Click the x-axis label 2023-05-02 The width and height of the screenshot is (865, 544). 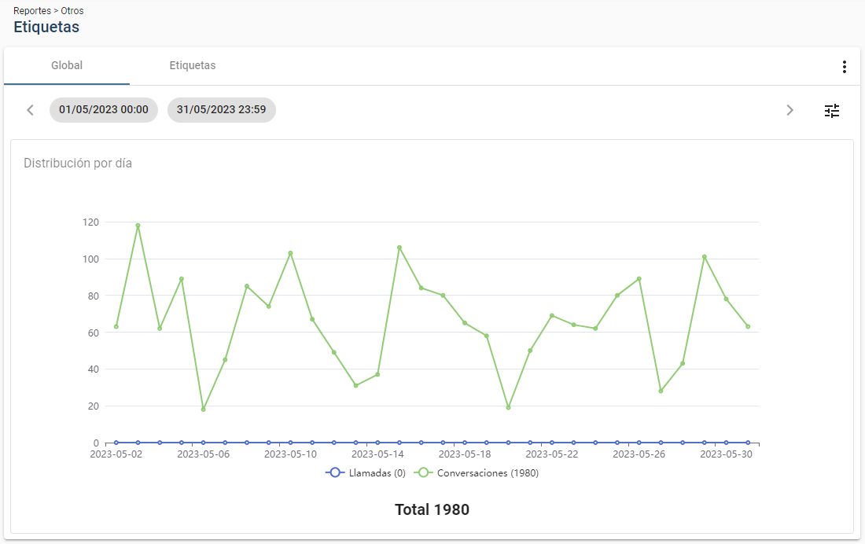pyautogui.click(x=116, y=454)
